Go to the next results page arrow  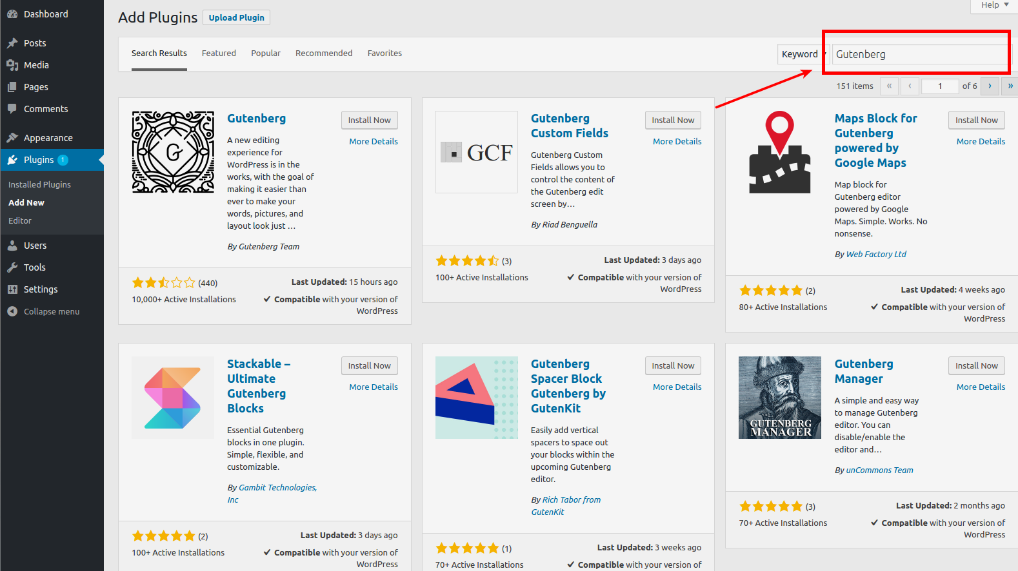(990, 86)
